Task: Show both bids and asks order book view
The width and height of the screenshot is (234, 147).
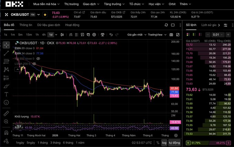Action: (x=188, y=35)
